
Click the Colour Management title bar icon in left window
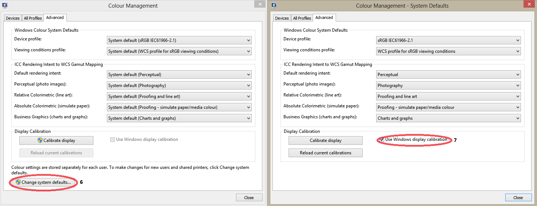click(x=5, y=5)
